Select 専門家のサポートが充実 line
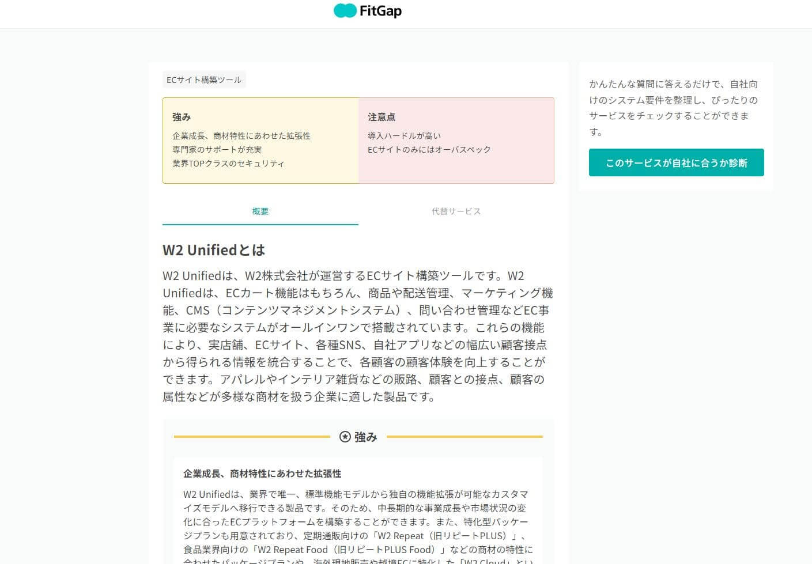Image resolution: width=812 pixels, height=564 pixels. [x=217, y=150]
